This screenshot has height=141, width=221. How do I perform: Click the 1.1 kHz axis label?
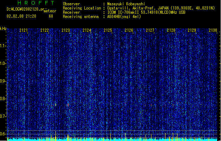[x=3, y=46]
